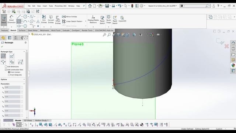Select Corner Rectangle type in PropertyManager
The height and width of the screenshot is (133, 236).
click(3, 56)
